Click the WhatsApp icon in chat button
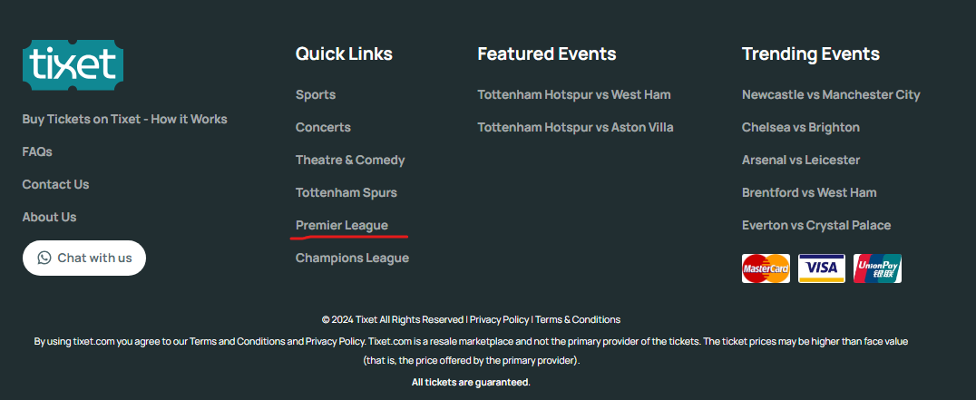 pos(44,258)
